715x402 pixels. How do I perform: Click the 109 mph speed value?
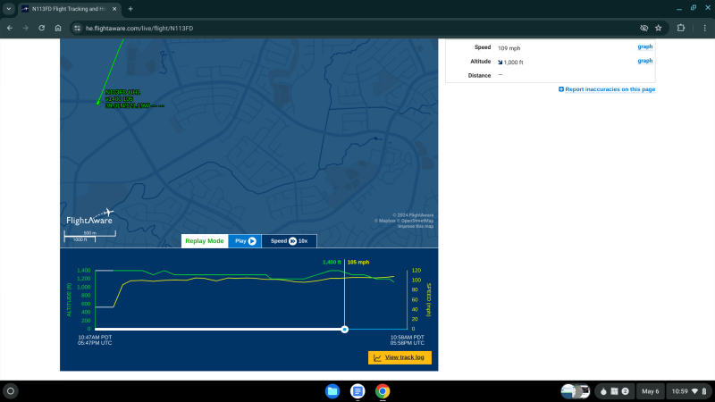[x=509, y=48]
